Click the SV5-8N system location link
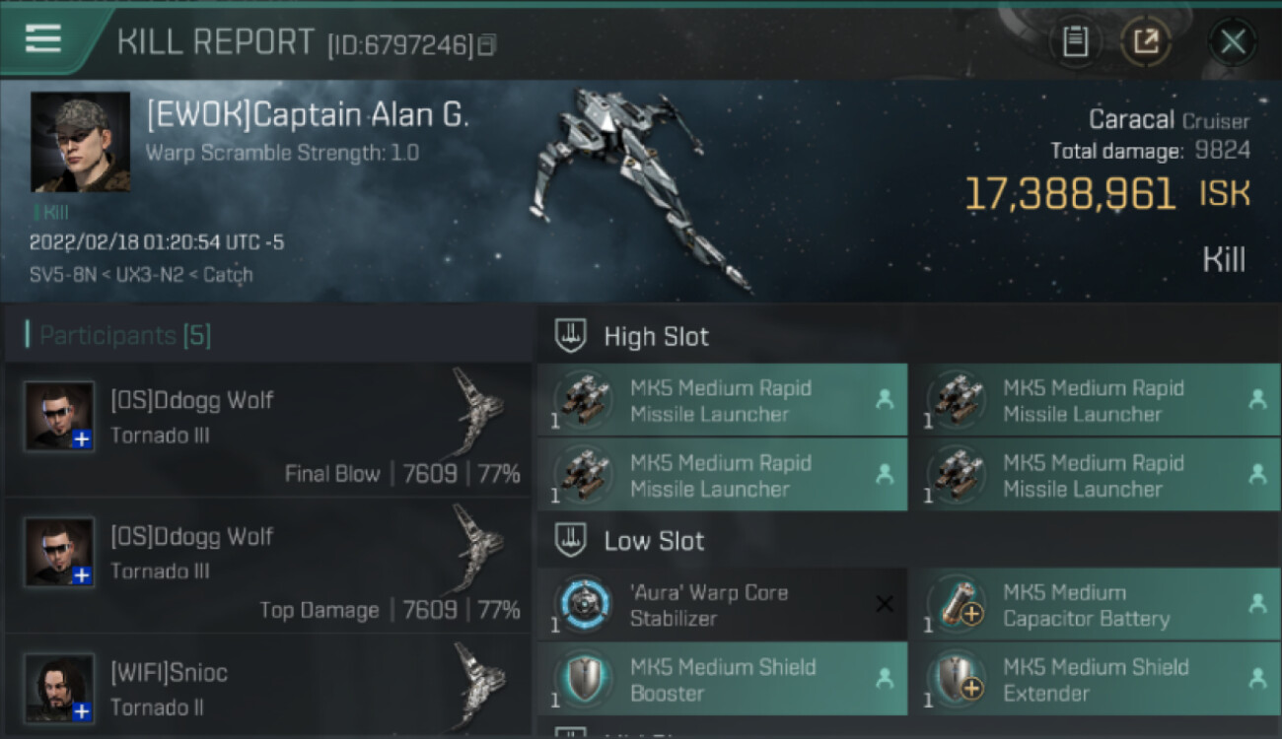Screen dimensions: 1282x739 pyautogui.click(x=63, y=275)
